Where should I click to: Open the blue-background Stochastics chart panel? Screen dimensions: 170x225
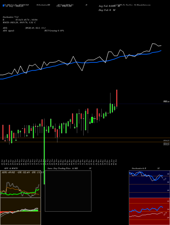pos(149,184)
